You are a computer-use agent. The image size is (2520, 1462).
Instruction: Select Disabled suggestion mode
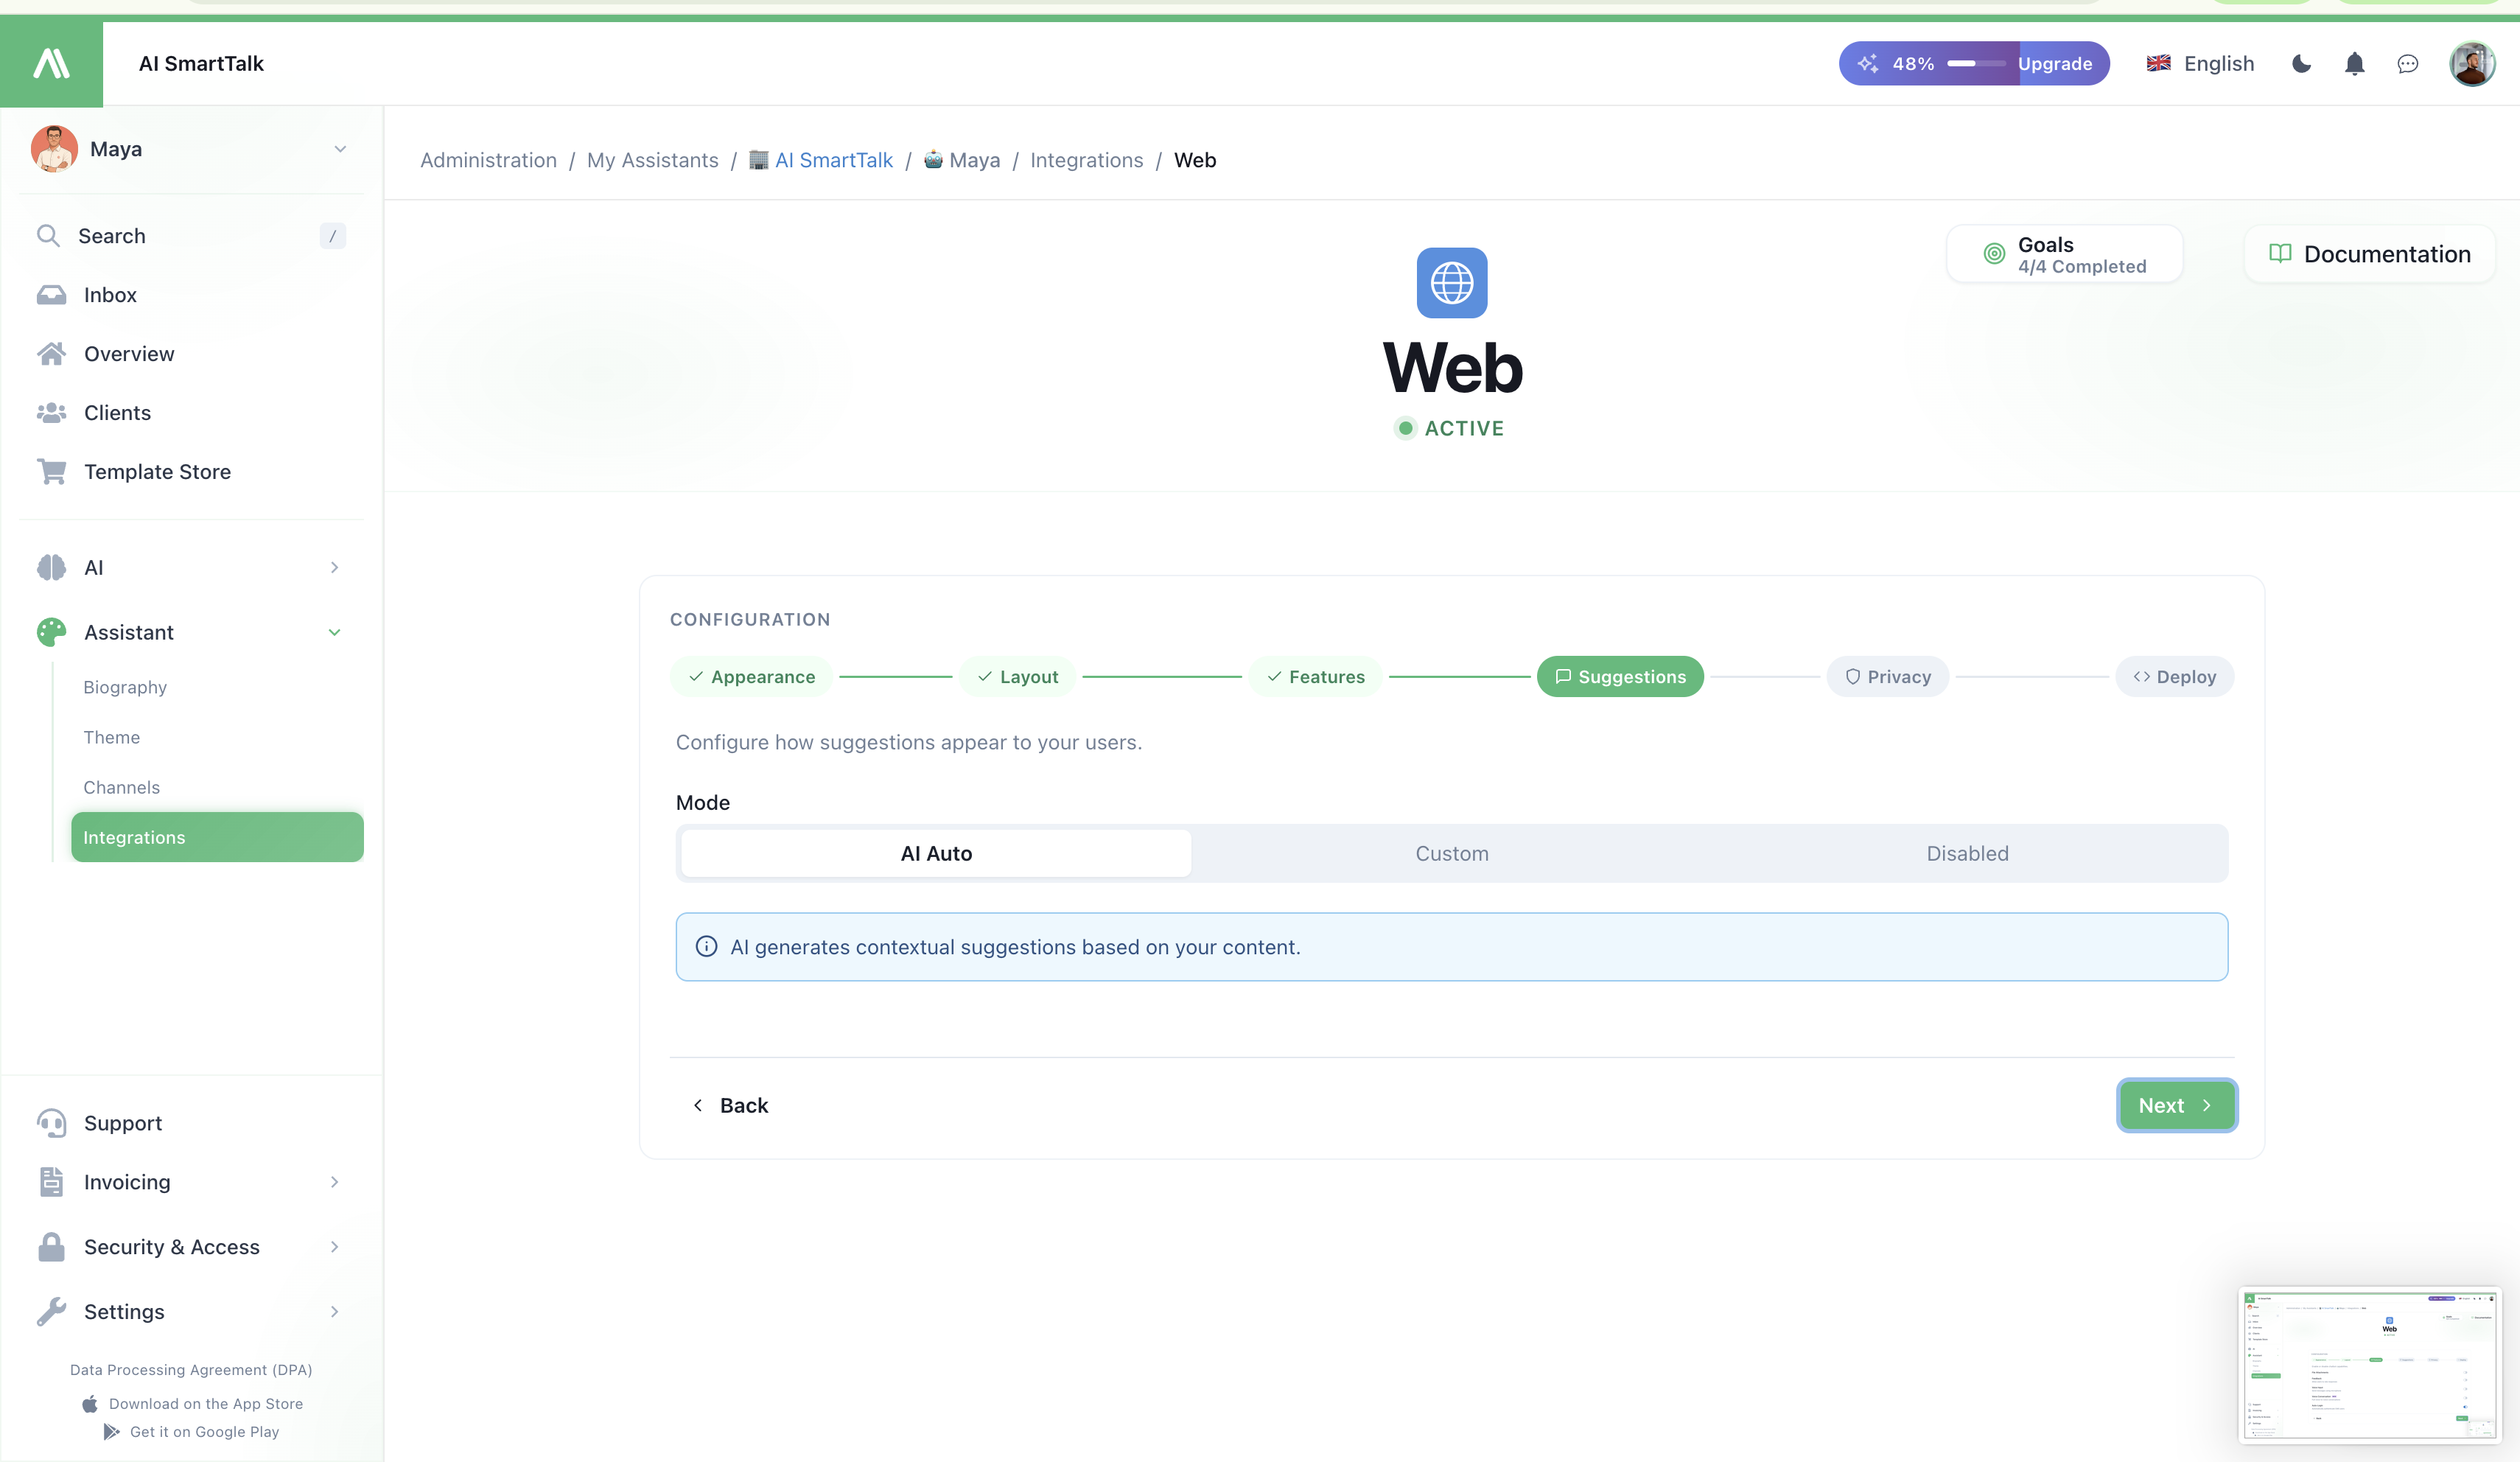pos(1967,853)
